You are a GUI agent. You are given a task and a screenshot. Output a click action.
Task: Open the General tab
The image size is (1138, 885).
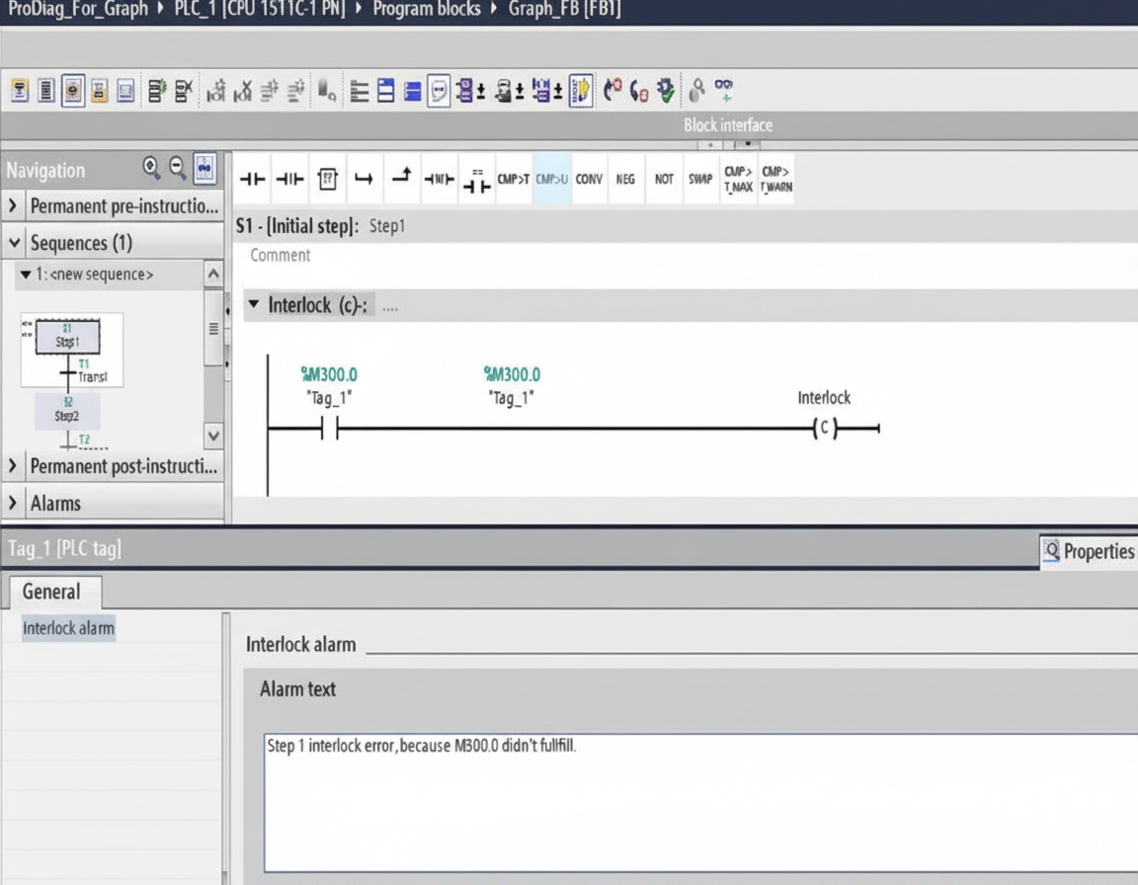click(x=51, y=592)
